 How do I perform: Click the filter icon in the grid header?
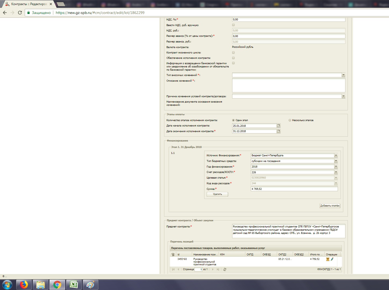[173, 254]
